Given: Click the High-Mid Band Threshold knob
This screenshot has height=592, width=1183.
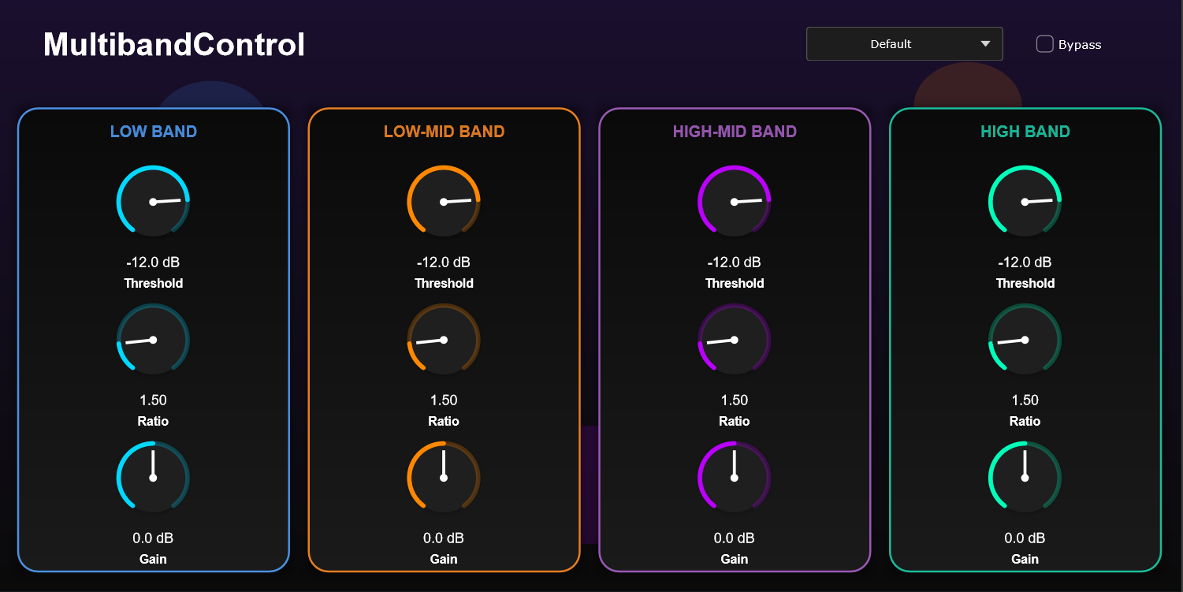Looking at the screenshot, I should pyautogui.click(x=735, y=202).
